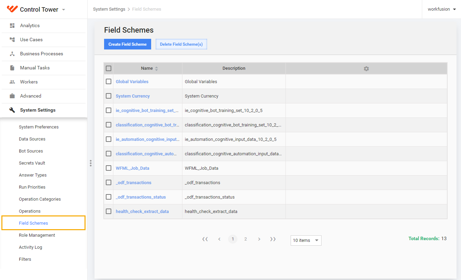Check the _odf_transactions_status row checkbox

coord(109,197)
